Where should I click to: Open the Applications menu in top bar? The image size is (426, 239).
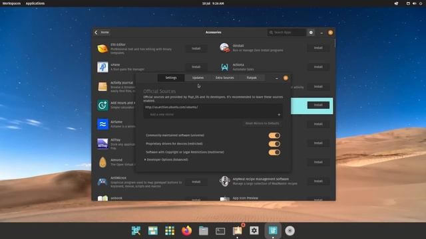click(35, 3)
